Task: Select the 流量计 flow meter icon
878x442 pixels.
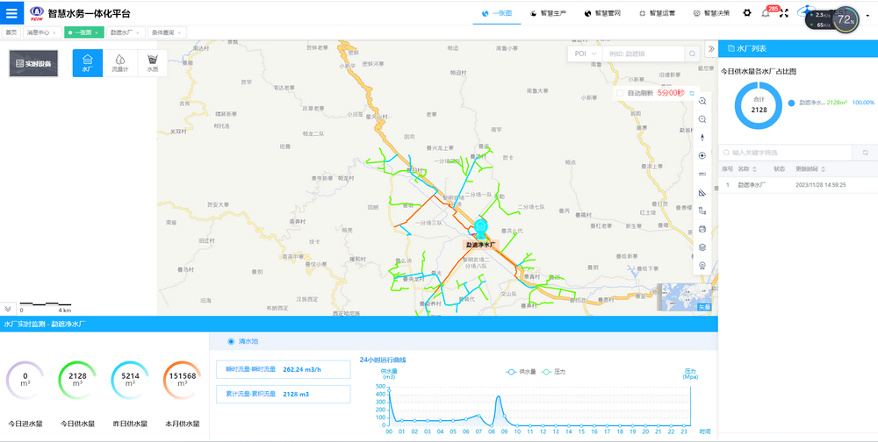Action: [x=119, y=63]
